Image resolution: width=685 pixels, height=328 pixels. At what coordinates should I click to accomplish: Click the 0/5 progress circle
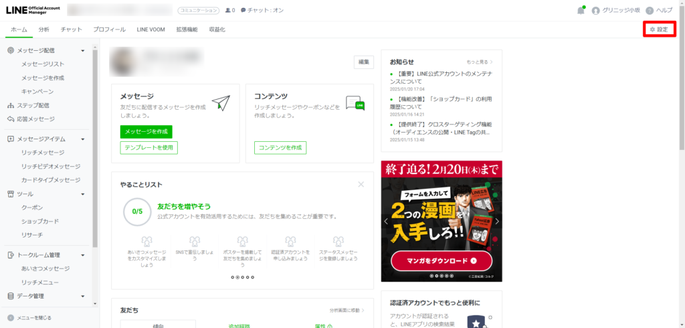pos(137,212)
